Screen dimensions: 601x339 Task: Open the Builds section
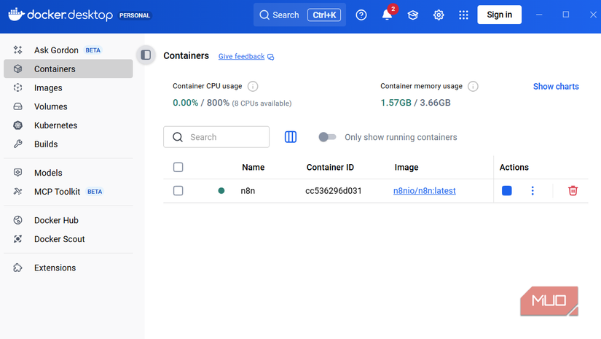(68, 144)
